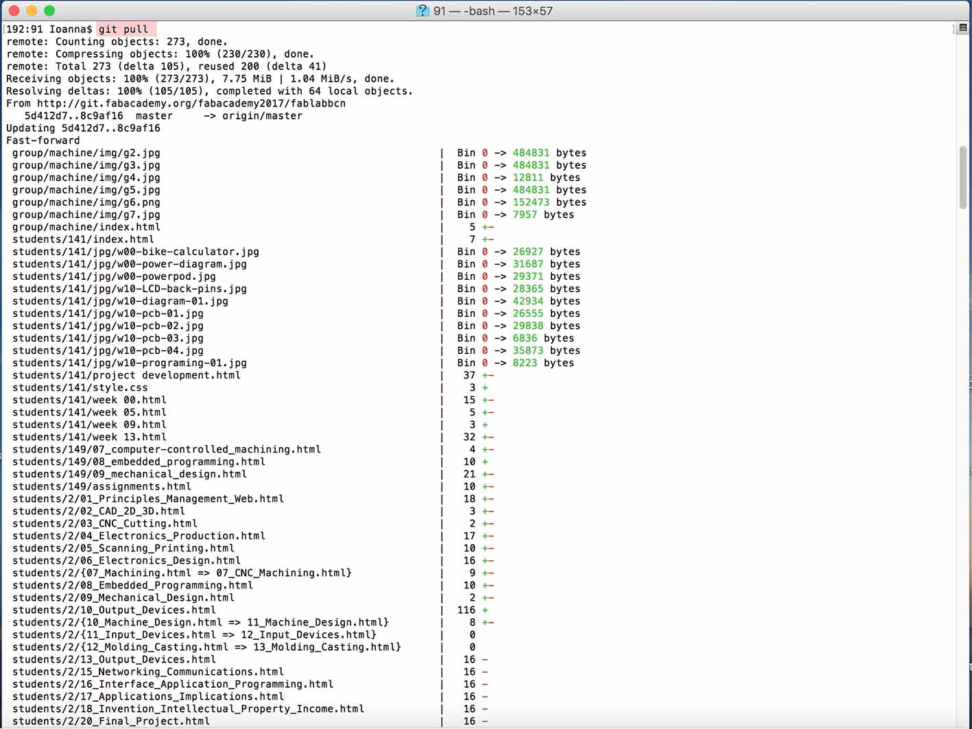Click the "15_Networking_Communications.html" file path
Image resolution: width=972 pixels, height=729 pixels.
pos(148,671)
